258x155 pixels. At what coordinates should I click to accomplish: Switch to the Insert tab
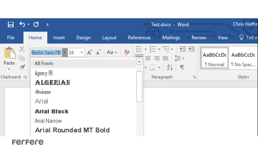coord(59,38)
